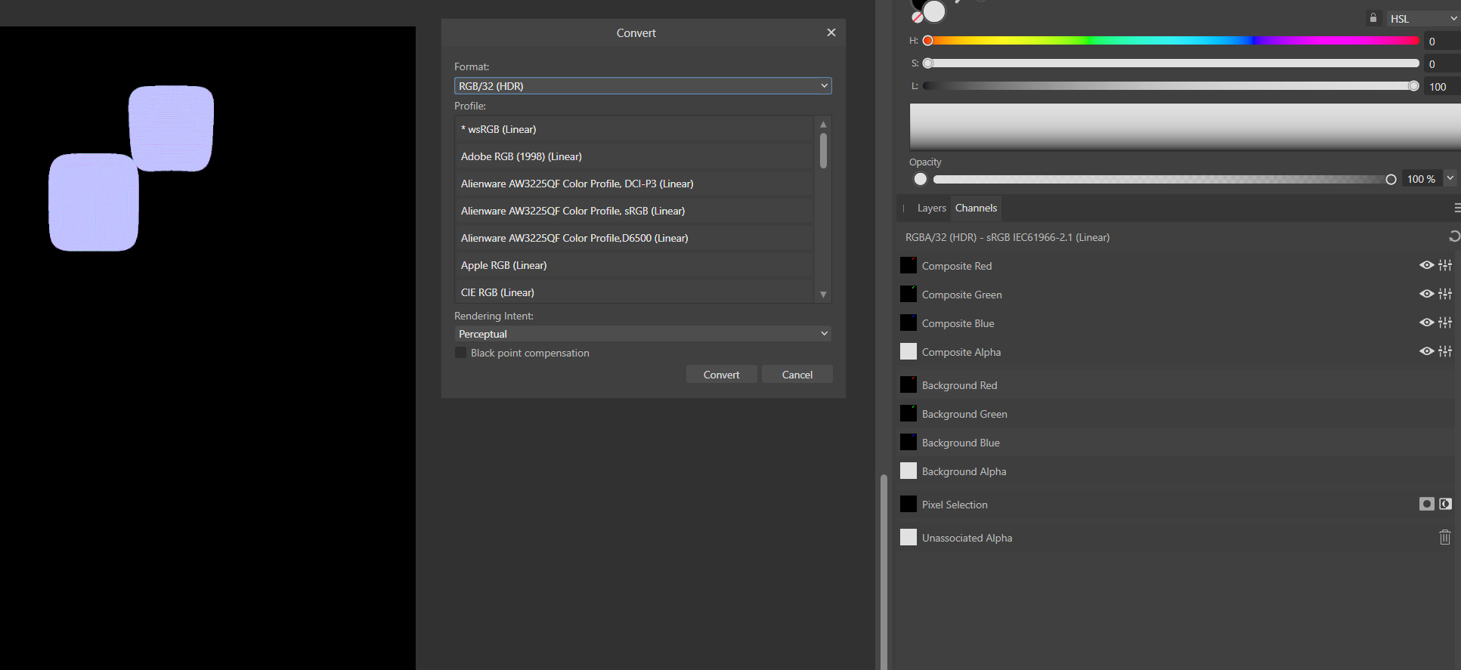
Task: Click the Pixel Selection invert icon
Action: click(x=1445, y=504)
